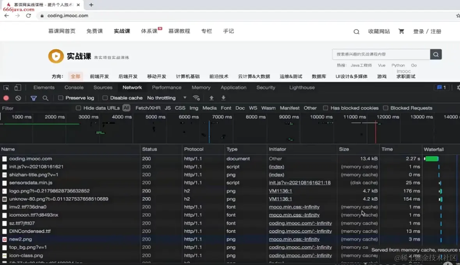Toggle the device toolbar icon
This screenshot has height=265, width=460.
coord(18,88)
